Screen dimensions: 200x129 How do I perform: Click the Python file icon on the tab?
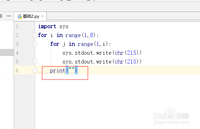(x=20, y=16)
